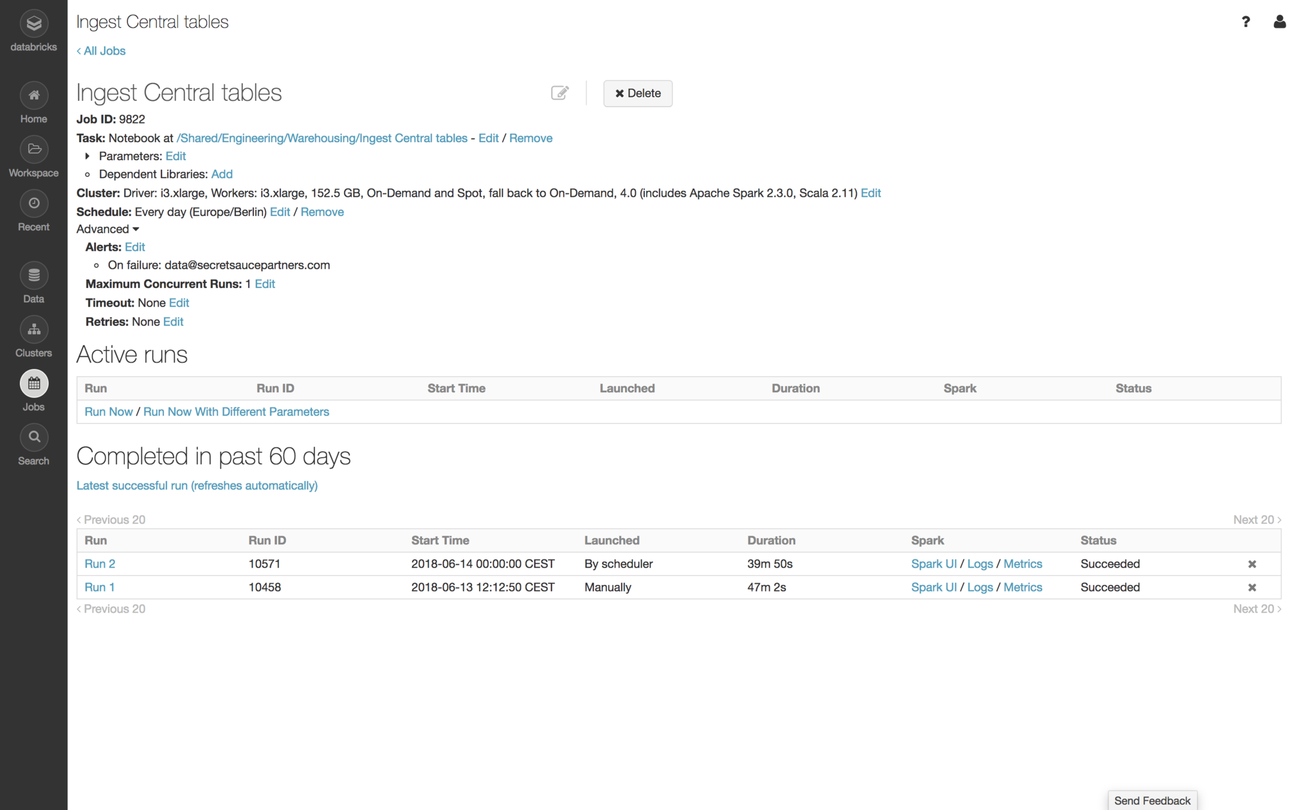Click the job title pencil edit icon
The width and height of the screenshot is (1297, 810).
click(560, 93)
